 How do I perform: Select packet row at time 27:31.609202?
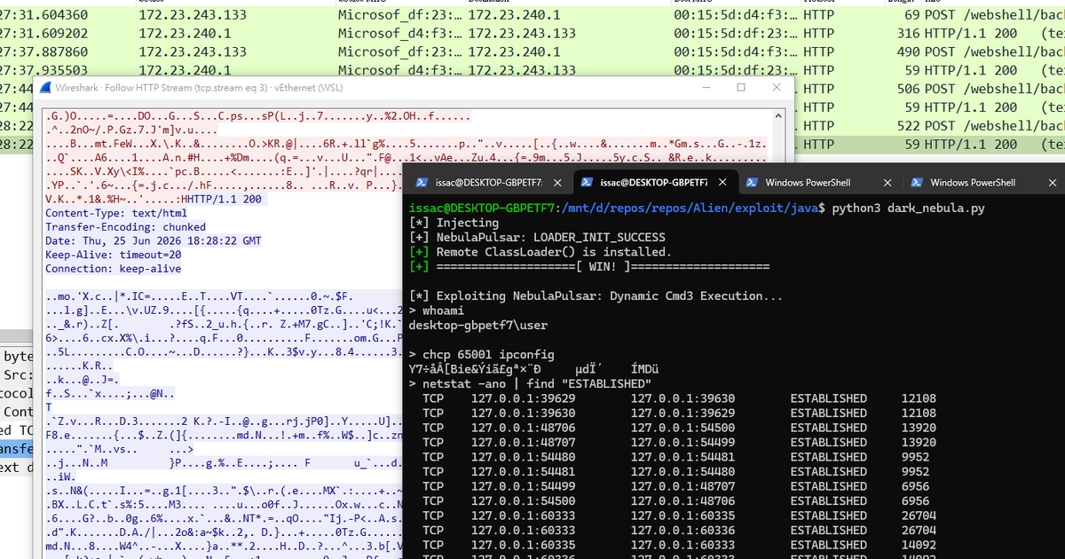click(532, 34)
